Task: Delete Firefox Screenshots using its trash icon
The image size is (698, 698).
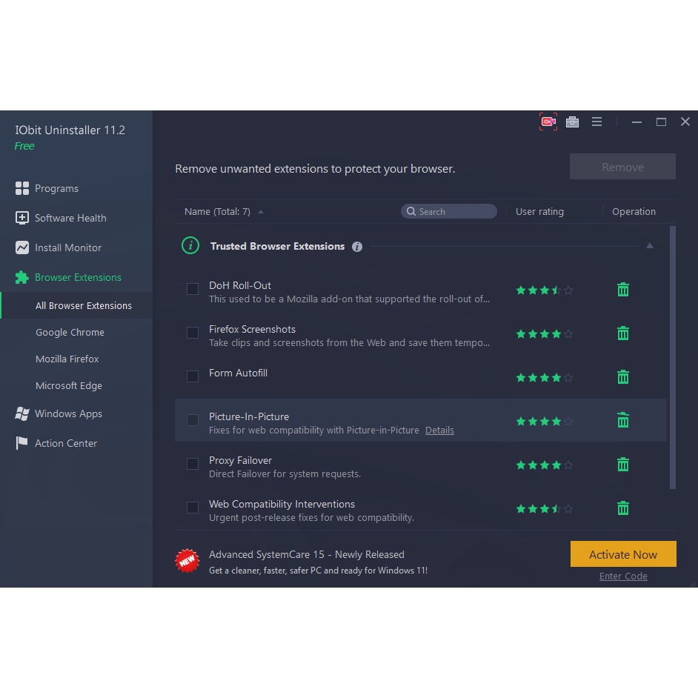Action: tap(622, 333)
